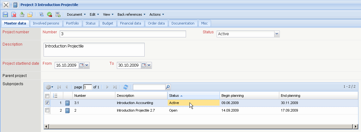
Task: Expand the Status Active dropdown
Action: (277, 34)
